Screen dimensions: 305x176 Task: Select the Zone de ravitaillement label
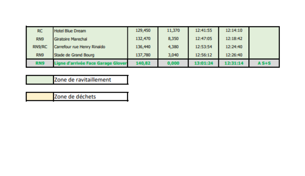[x=90, y=80]
